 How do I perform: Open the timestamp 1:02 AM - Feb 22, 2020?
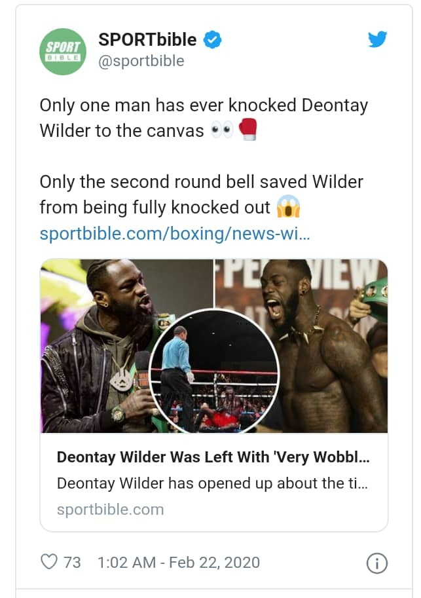tap(179, 563)
